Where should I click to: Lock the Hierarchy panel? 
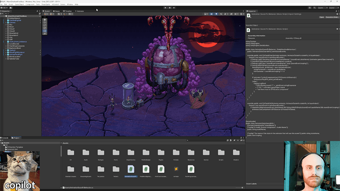[x=37, y=11]
